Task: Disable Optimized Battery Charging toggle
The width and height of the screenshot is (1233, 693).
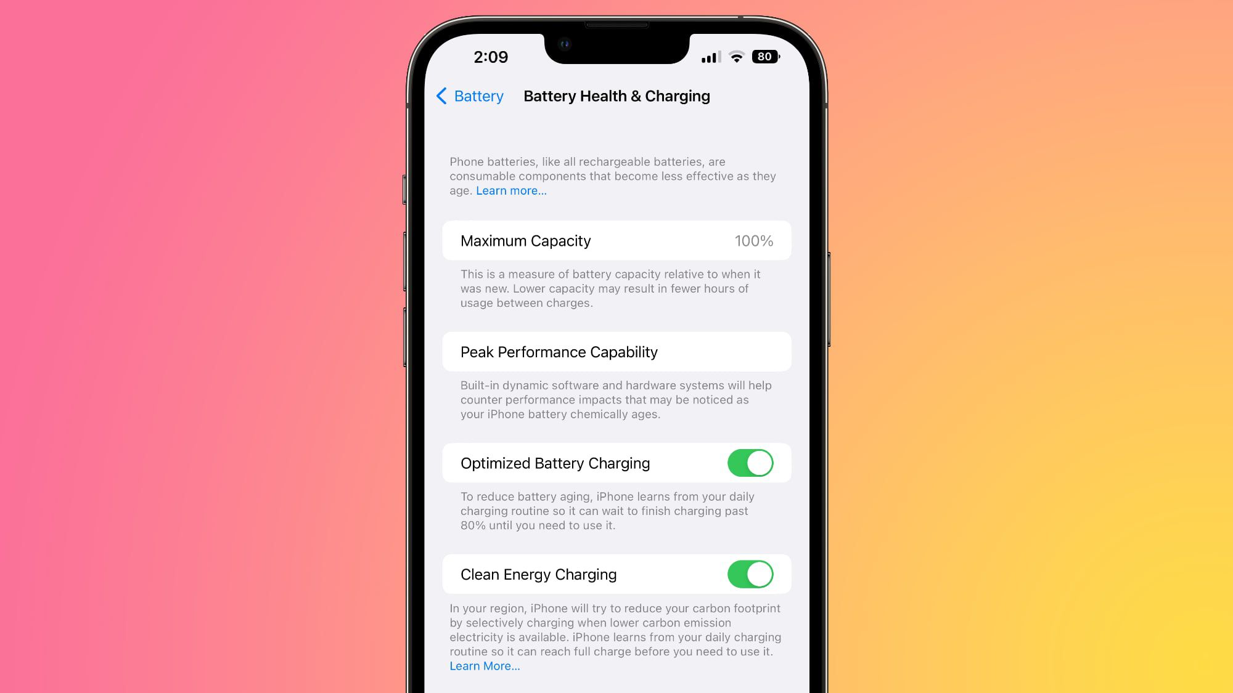Action: coord(748,463)
